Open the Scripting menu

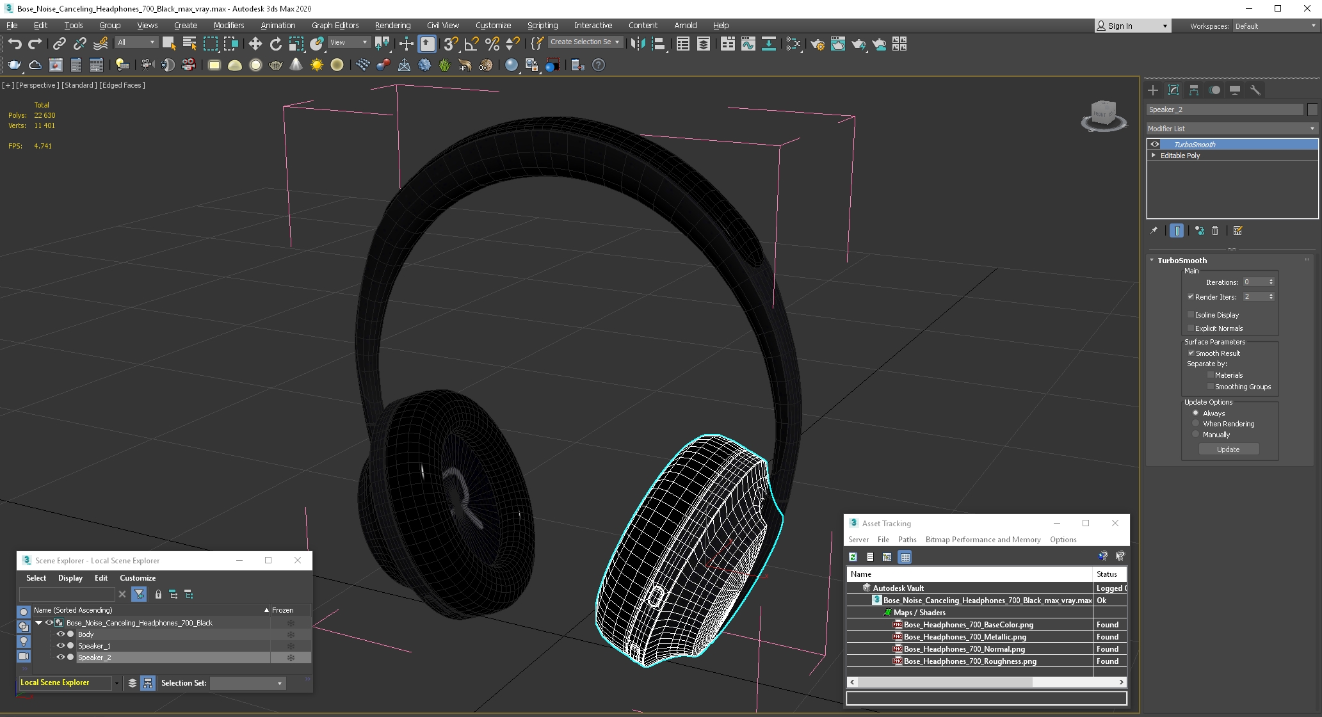point(542,26)
